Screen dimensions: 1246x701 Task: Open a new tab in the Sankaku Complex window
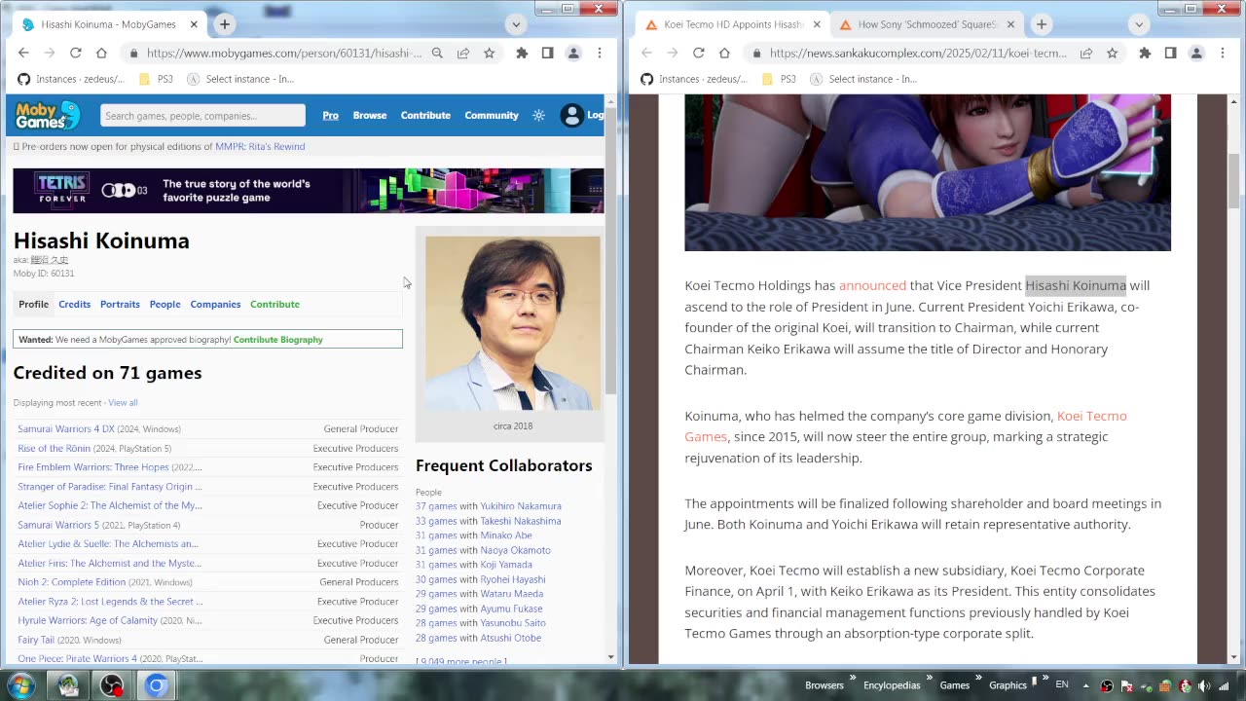[1042, 24]
